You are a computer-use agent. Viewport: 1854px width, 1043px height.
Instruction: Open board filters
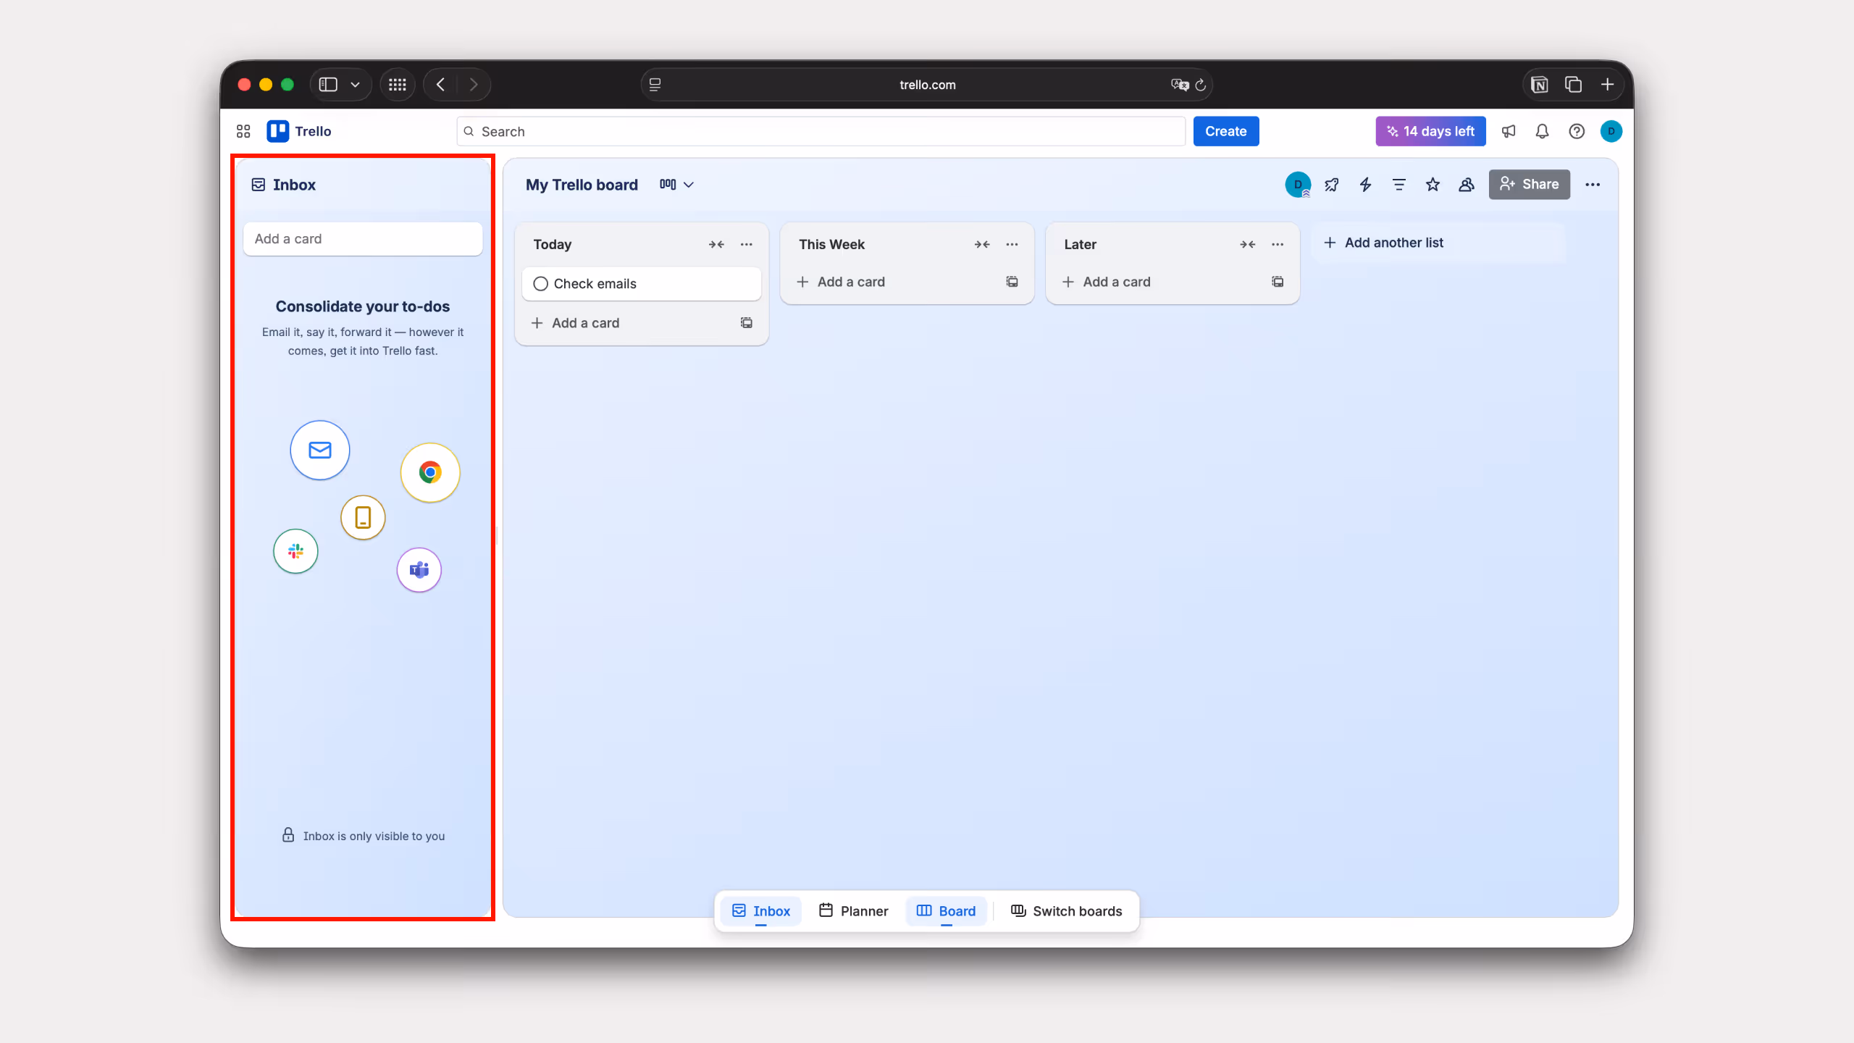click(x=1398, y=185)
